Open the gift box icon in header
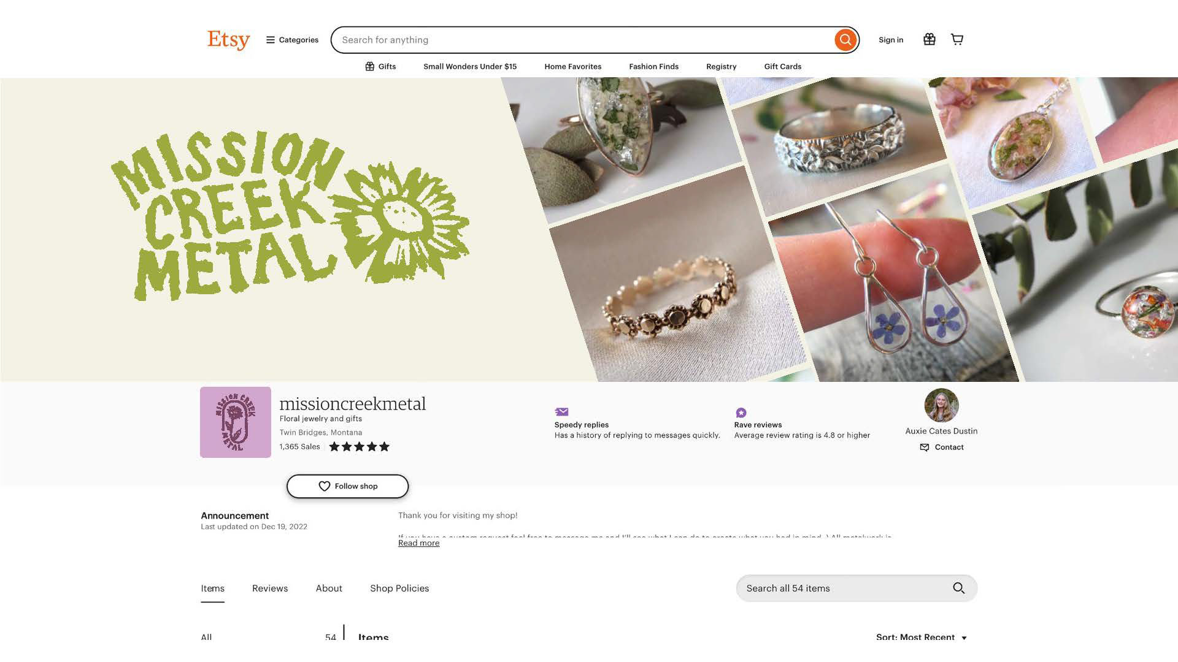 pyautogui.click(x=929, y=40)
